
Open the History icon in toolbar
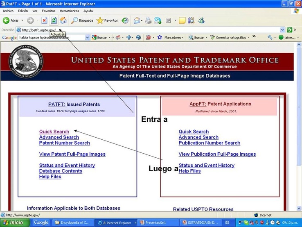point(125,20)
